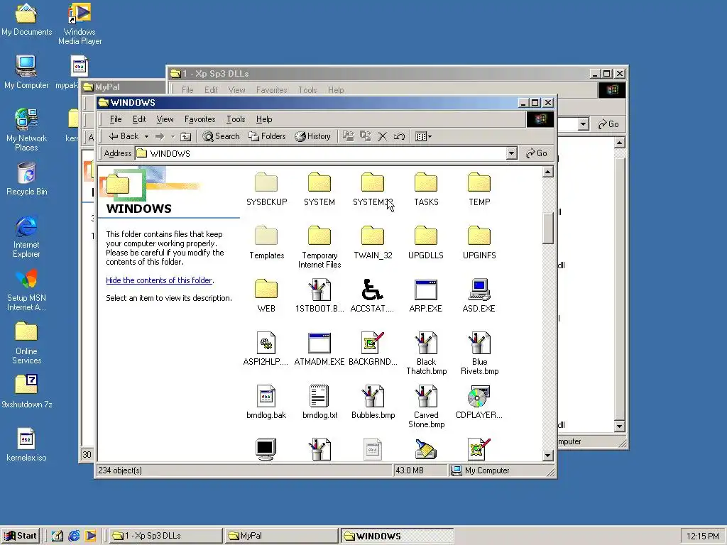Select the Bubbles.bmp file

(x=372, y=403)
